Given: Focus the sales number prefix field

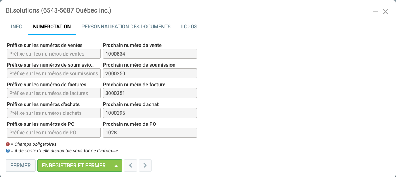Looking at the screenshot, I should [54, 54].
